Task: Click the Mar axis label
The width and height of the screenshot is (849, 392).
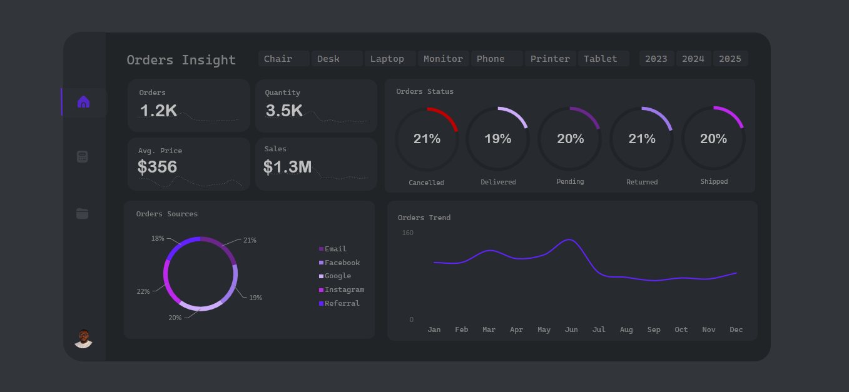Action: click(x=489, y=329)
